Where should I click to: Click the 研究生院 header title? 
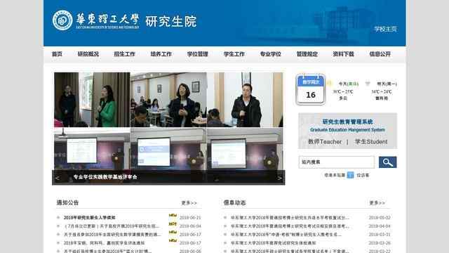[x=171, y=21]
